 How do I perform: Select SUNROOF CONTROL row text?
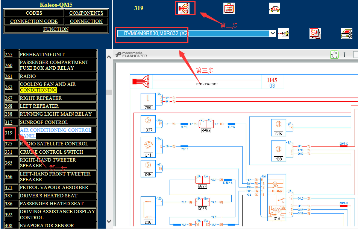[x=44, y=122]
